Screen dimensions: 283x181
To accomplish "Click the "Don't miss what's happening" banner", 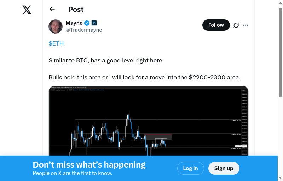I will point(89,165).
